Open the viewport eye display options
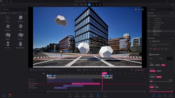Viewport: 175px width, 98px height. pos(143,10)
